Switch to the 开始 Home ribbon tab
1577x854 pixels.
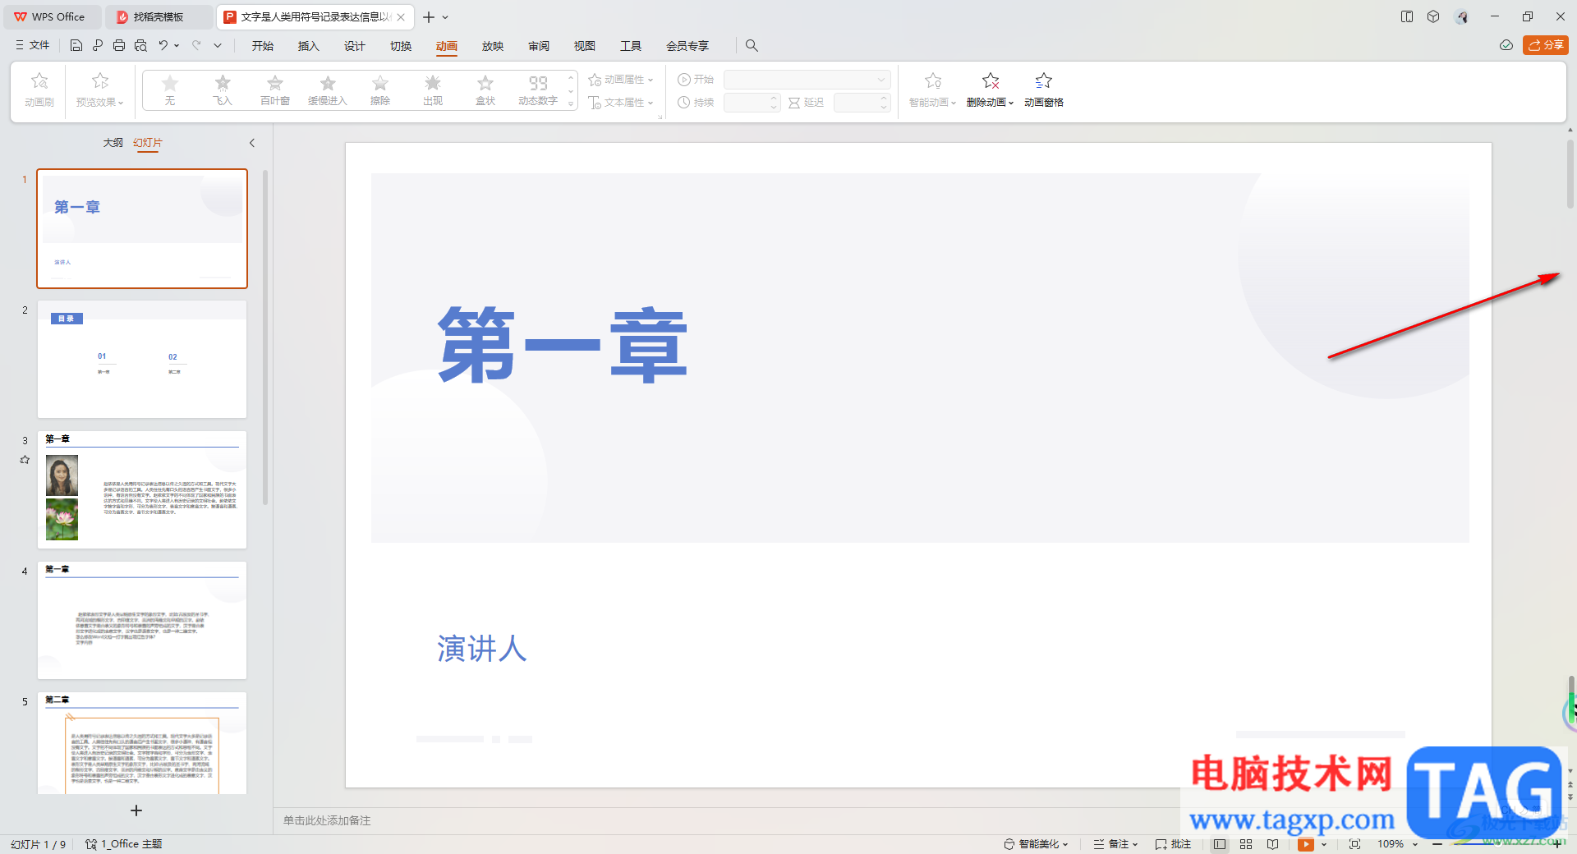[263, 46]
